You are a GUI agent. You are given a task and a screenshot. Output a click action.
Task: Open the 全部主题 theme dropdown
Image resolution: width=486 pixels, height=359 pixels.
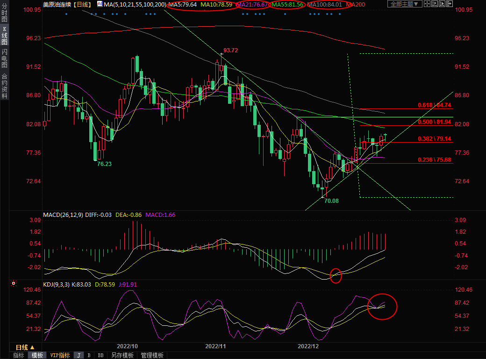405,4
